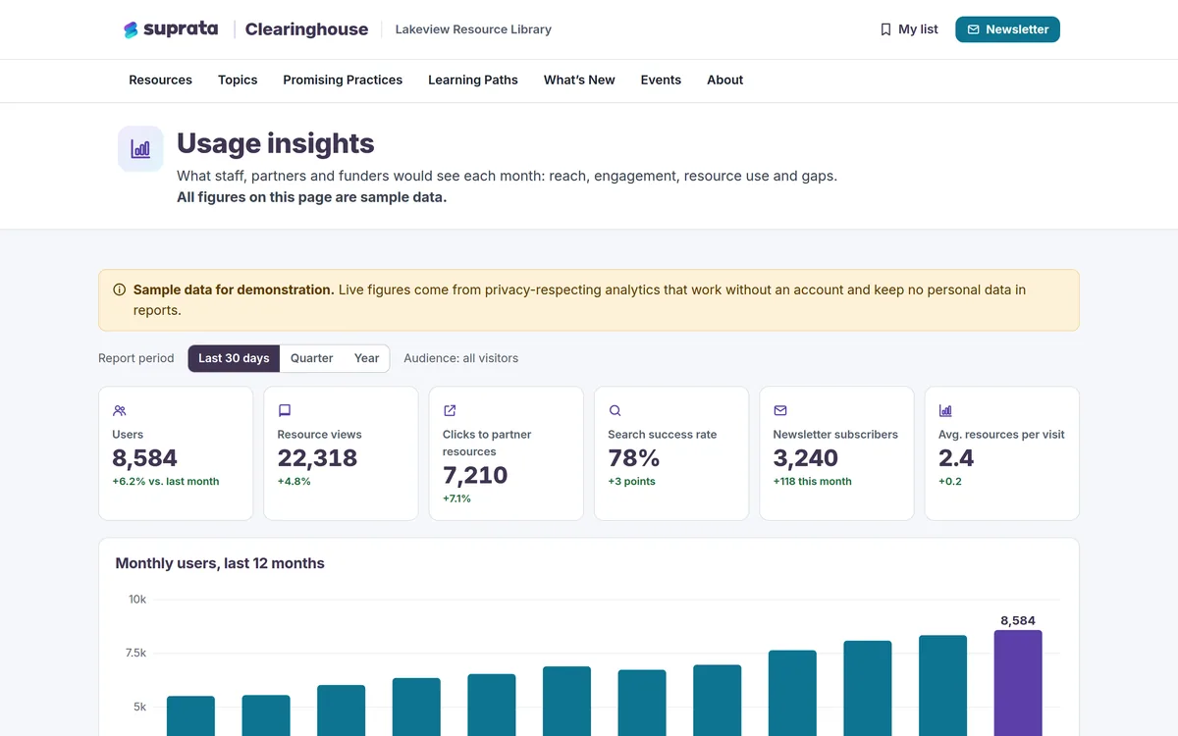Click the '+118 this month' text
Image resolution: width=1178 pixels, height=736 pixels.
(x=813, y=482)
